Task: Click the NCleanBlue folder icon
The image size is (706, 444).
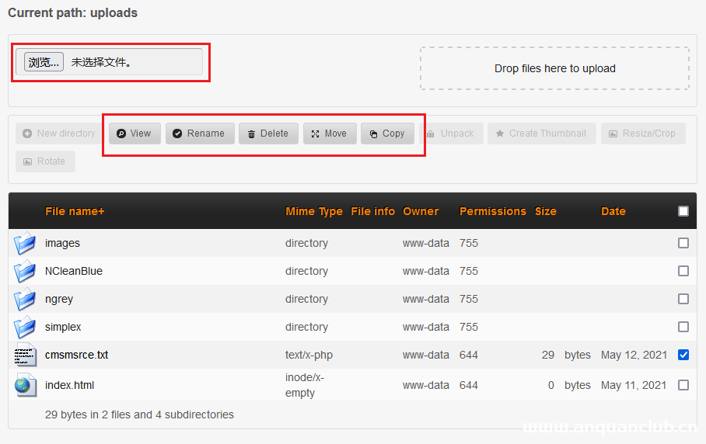Action: coord(25,271)
